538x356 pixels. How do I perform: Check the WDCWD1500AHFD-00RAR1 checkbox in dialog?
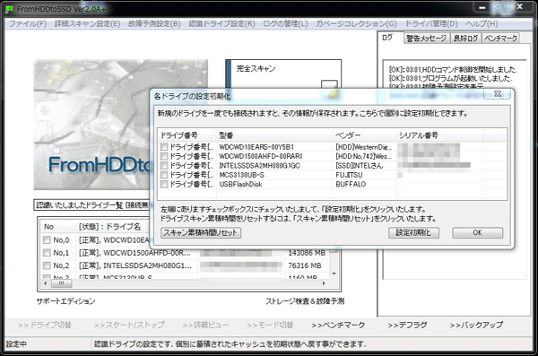tap(164, 156)
